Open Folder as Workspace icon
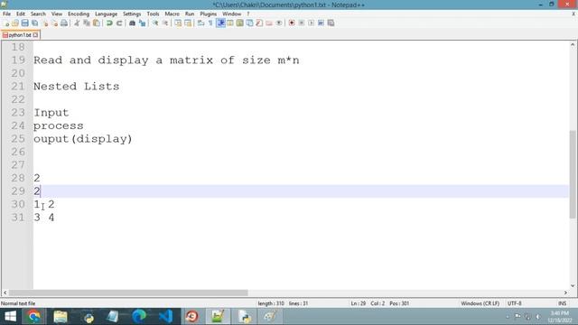578x325 pixels. [269, 23]
